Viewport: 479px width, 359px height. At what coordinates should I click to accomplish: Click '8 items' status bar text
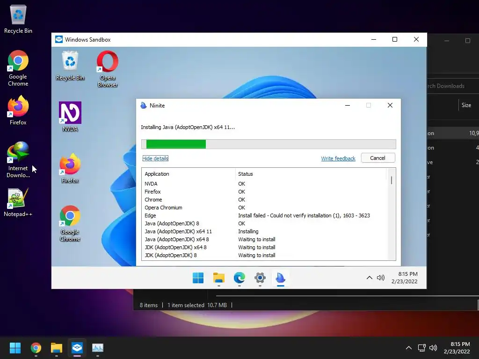pyautogui.click(x=149, y=305)
